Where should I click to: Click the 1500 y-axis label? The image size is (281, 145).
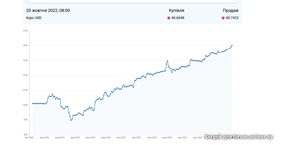25,31
